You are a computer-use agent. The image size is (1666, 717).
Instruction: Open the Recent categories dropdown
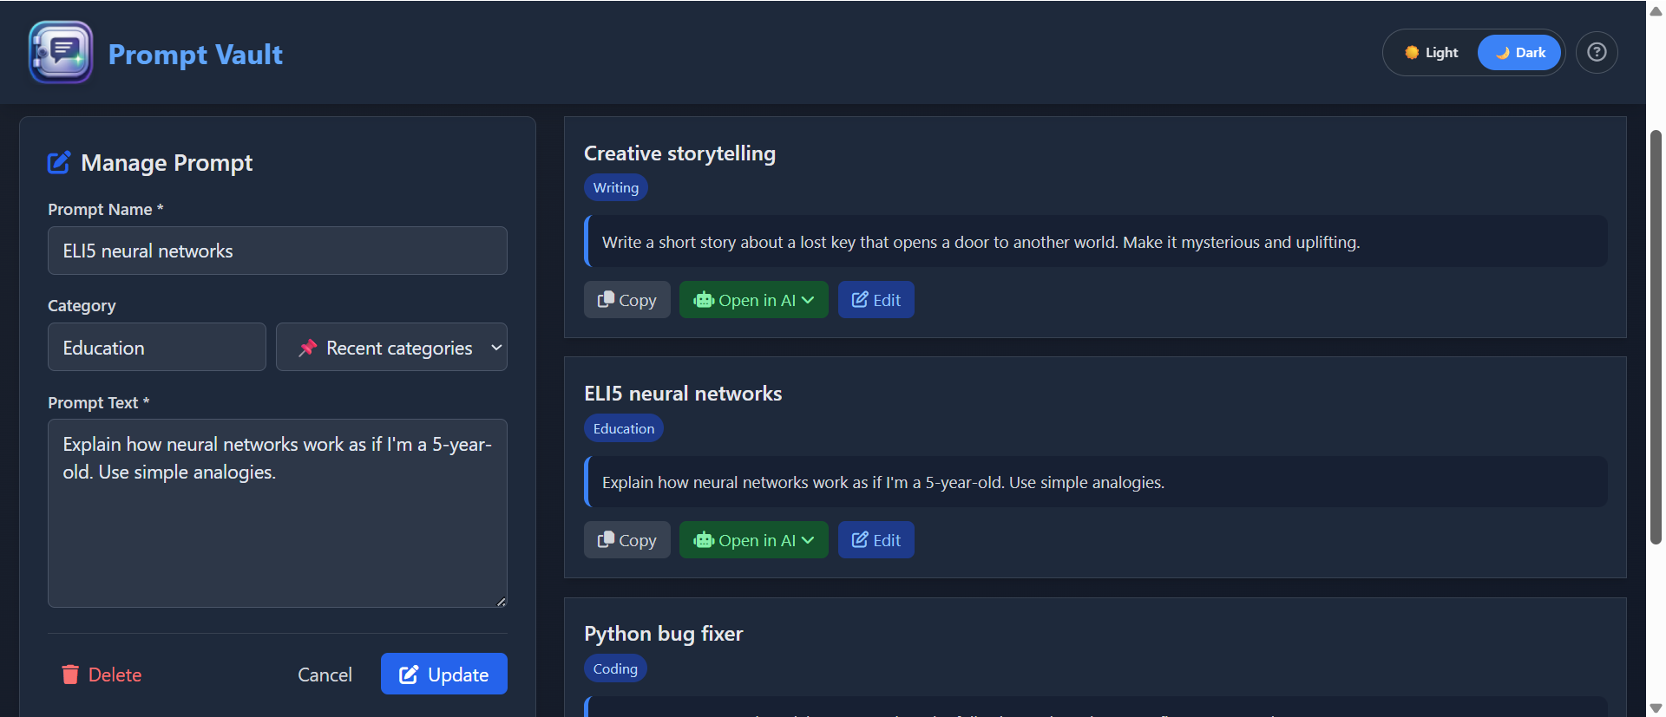(391, 347)
